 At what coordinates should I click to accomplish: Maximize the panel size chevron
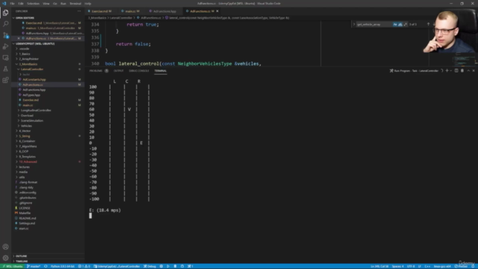pyautogui.click(x=468, y=71)
